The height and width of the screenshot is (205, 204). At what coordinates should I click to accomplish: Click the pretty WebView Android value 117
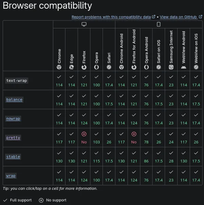(x=184, y=142)
